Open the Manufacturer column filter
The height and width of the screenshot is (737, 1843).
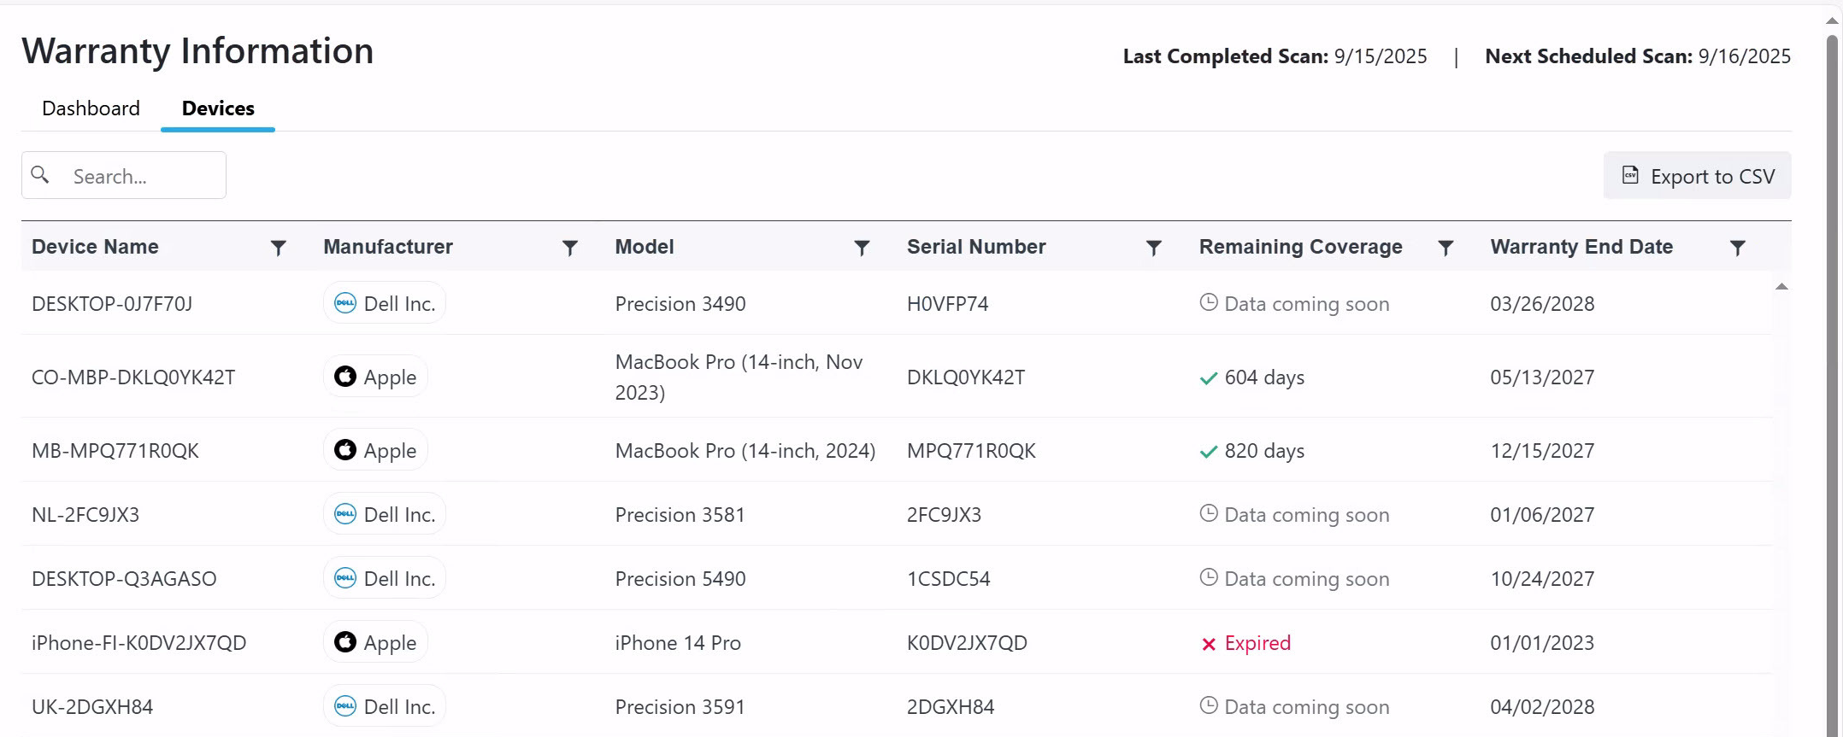pos(570,248)
